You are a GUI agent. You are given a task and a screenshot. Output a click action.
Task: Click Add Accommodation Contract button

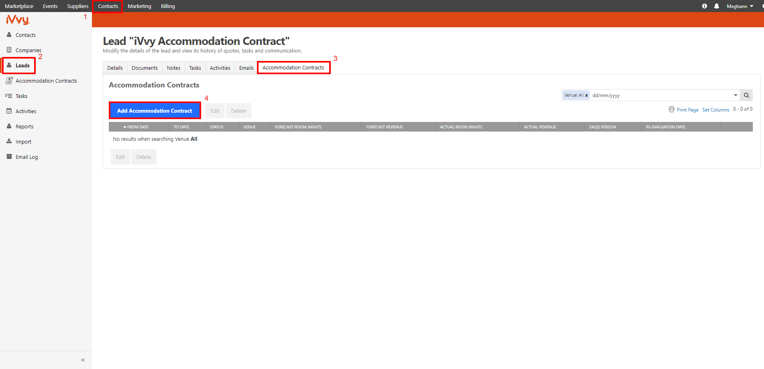click(155, 111)
